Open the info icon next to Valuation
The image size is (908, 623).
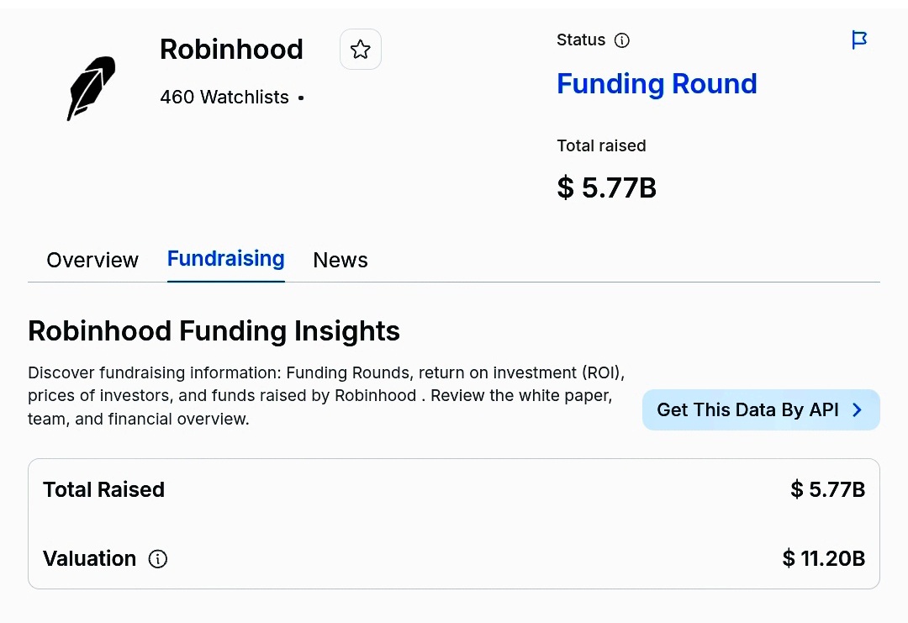point(158,559)
